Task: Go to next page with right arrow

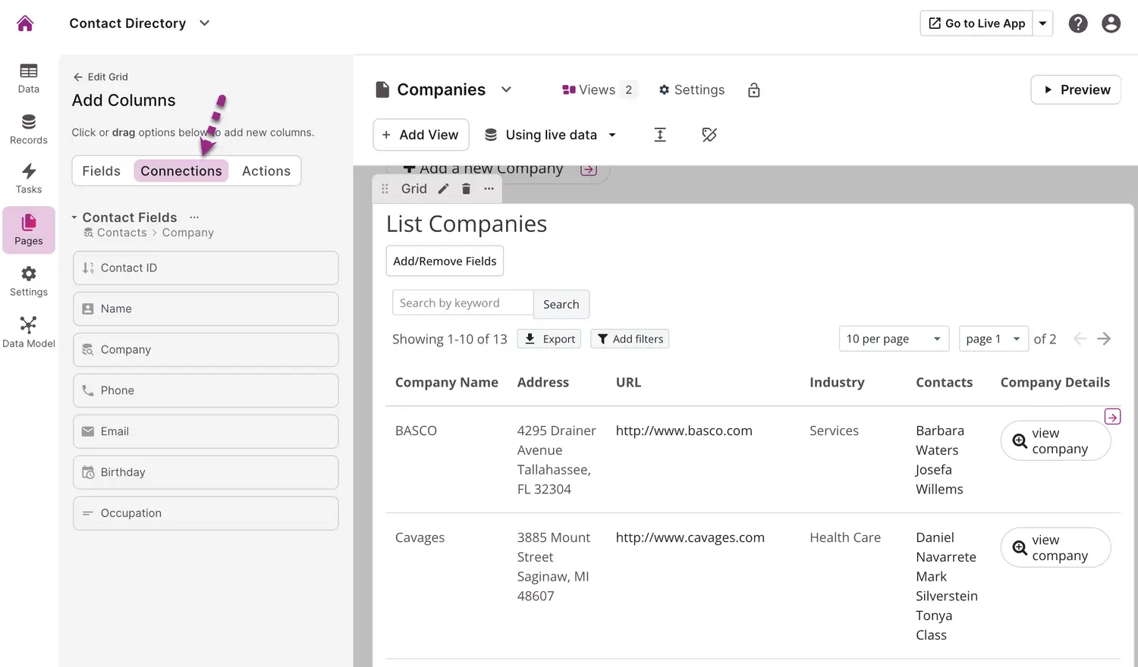Action: pyautogui.click(x=1104, y=339)
